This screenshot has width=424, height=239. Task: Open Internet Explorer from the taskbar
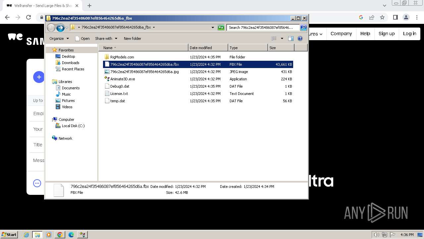(x=26, y=235)
